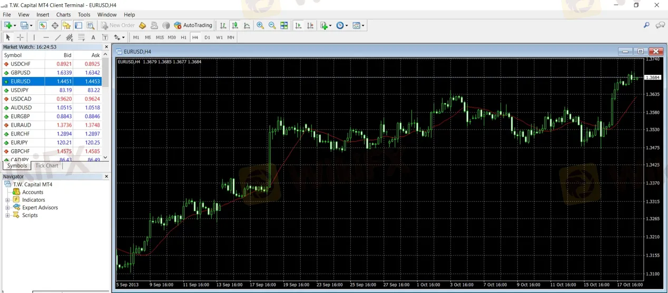Click the Market Watch vertical scrollbar
Viewport: 668px width, 293px height.
105,105
